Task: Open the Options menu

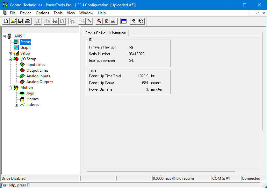Action: [42, 13]
